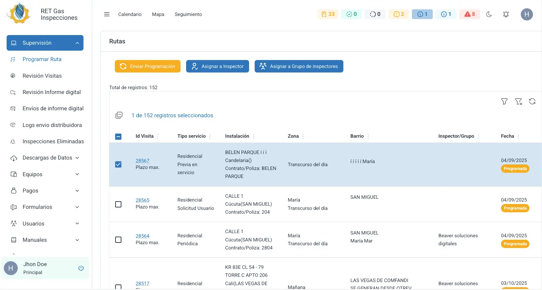The height and width of the screenshot is (290, 542).
Task: Expand the Usuarios menu
Action: pyautogui.click(x=45, y=223)
